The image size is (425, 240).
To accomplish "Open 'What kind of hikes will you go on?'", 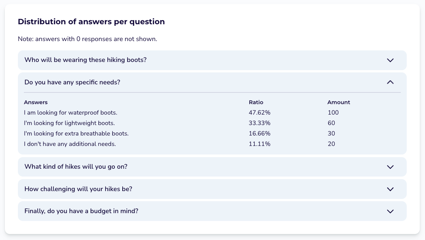I will [212, 167].
